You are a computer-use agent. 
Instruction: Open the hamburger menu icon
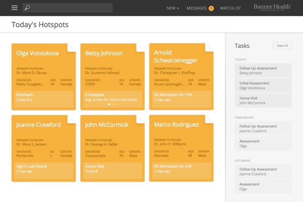point(15,8)
